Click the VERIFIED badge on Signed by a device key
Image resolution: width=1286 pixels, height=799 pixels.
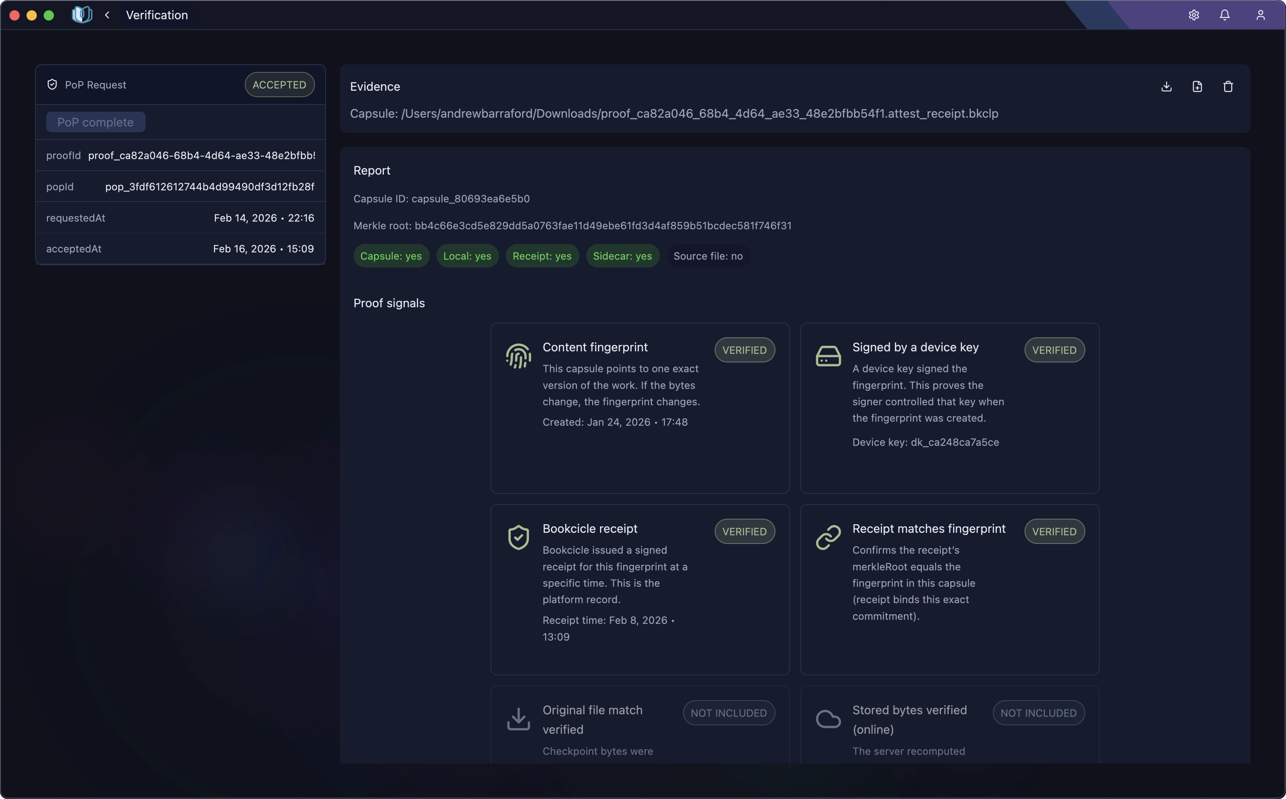[x=1054, y=350]
